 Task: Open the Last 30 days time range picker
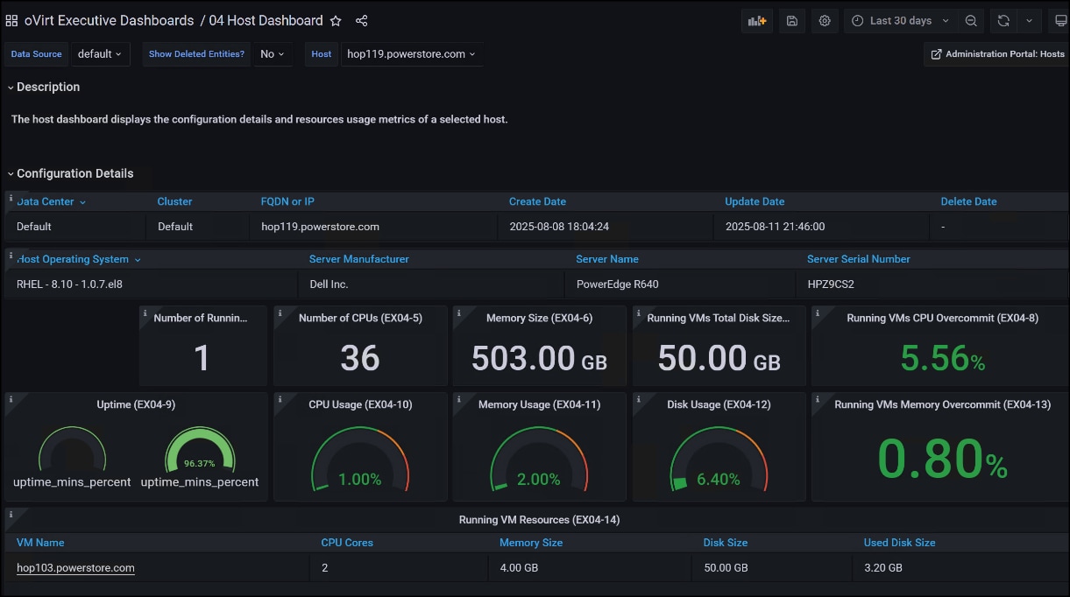tap(901, 21)
